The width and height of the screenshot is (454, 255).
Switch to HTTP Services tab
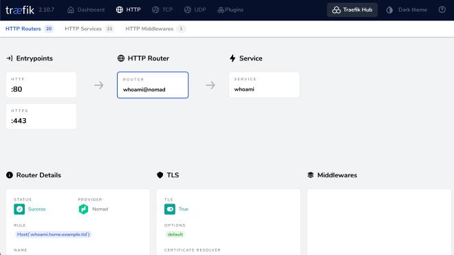click(89, 29)
